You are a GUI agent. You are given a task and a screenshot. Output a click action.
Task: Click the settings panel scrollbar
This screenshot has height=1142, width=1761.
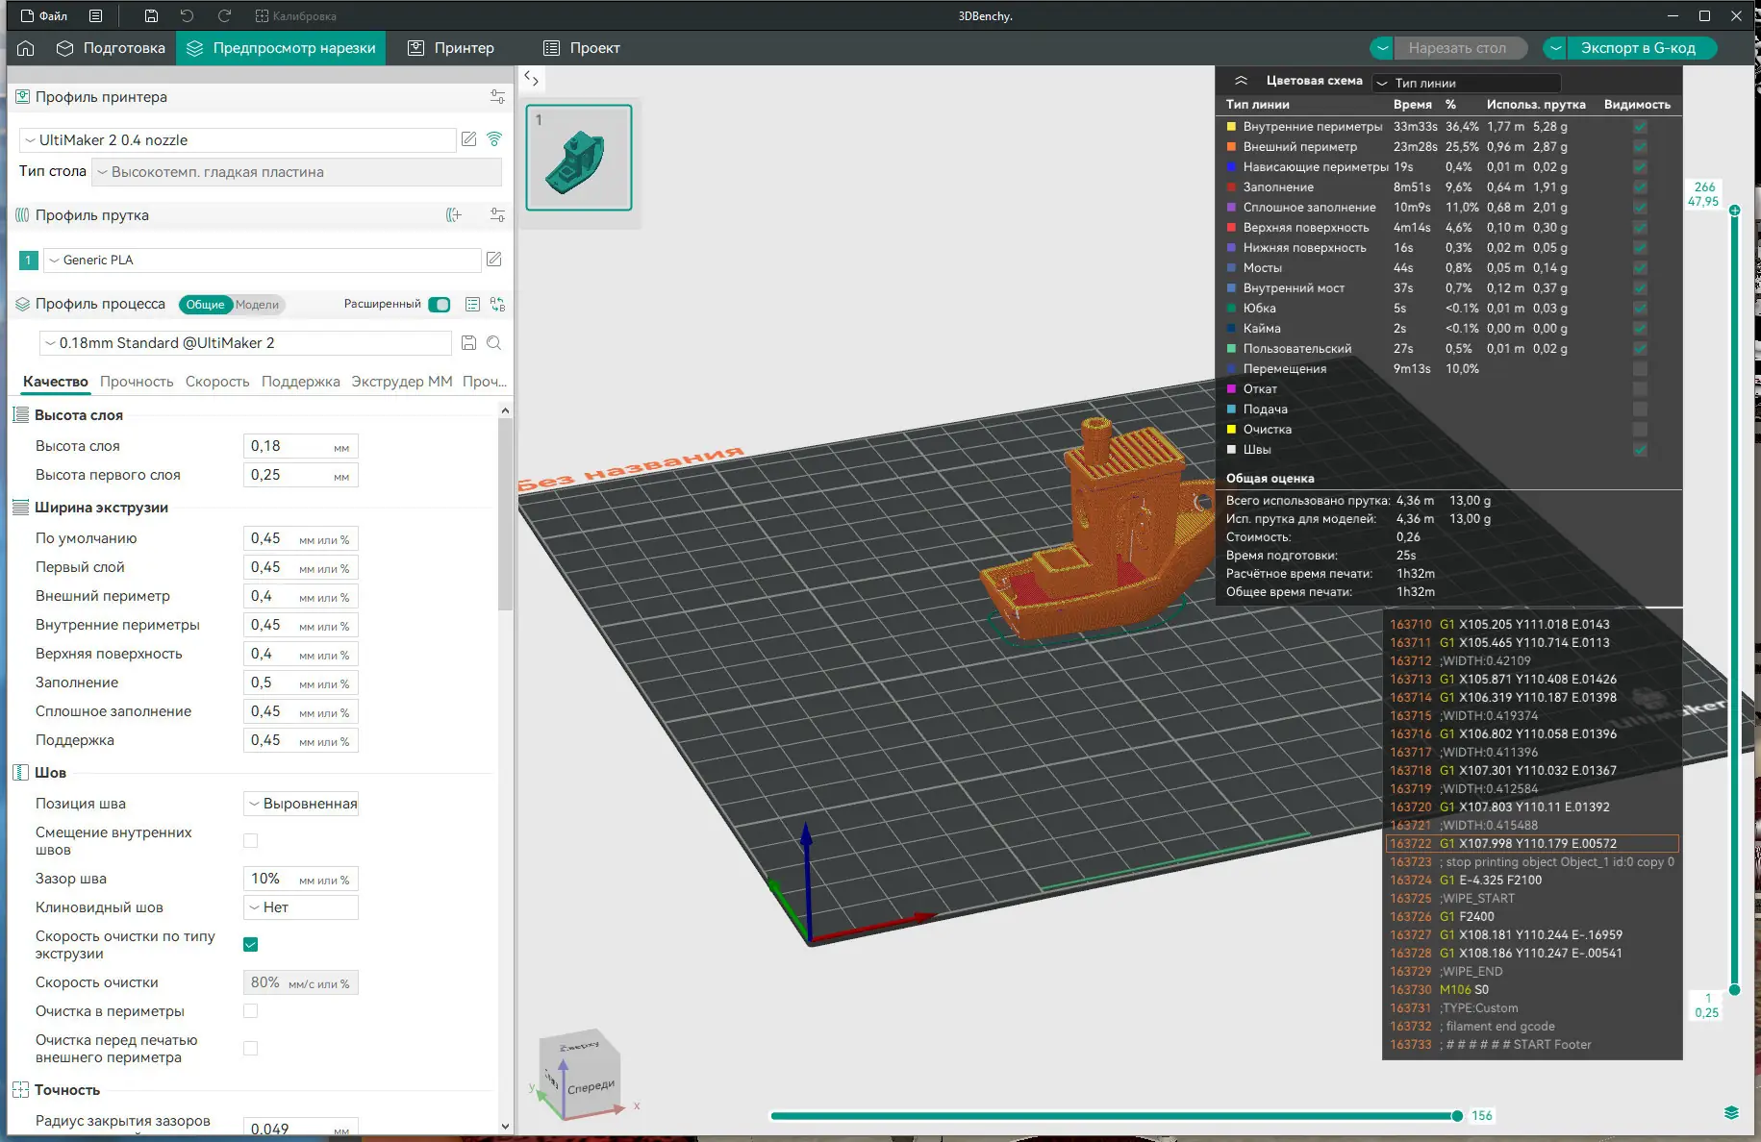[505, 514]
